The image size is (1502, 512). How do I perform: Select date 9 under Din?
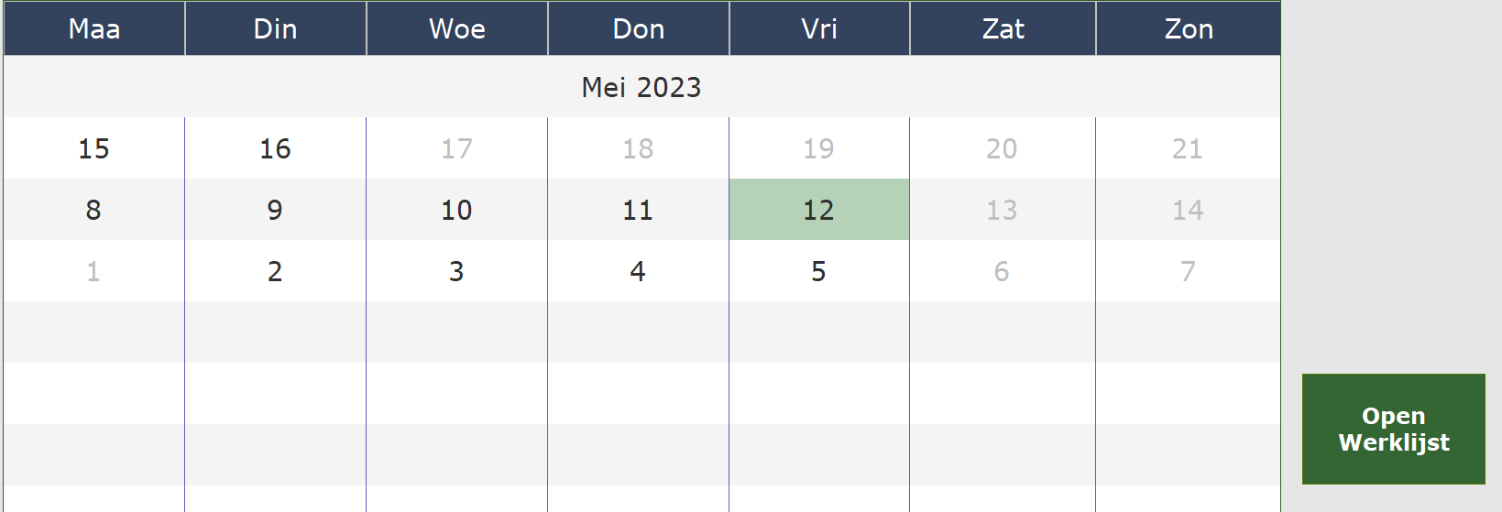pos(276,210)
